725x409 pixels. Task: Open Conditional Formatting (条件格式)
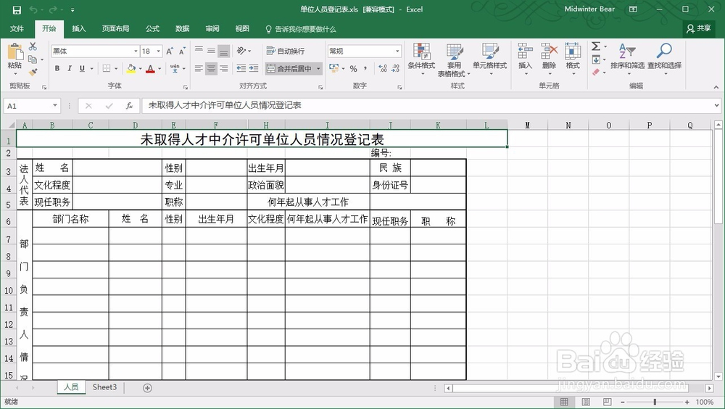[x=421, y=58]
